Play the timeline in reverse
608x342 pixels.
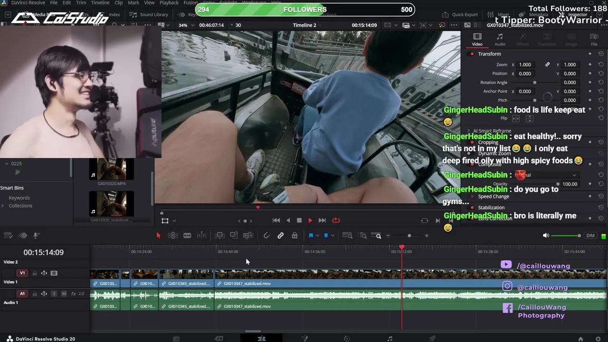(288, 220)
